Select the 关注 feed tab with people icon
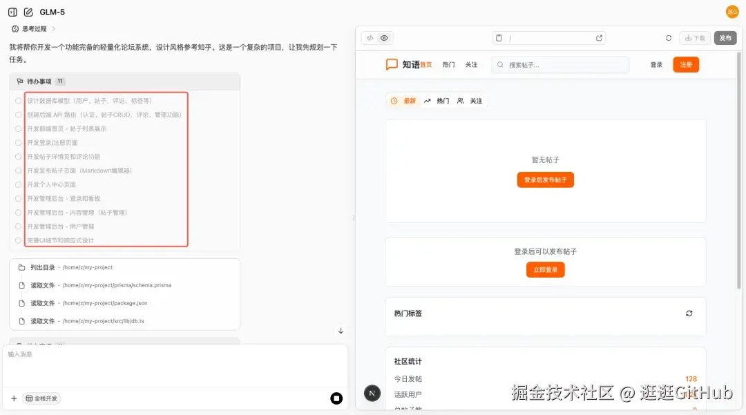The height and width of the screenshot is (415, 746). pyautogui.click(x=470, y=101)
